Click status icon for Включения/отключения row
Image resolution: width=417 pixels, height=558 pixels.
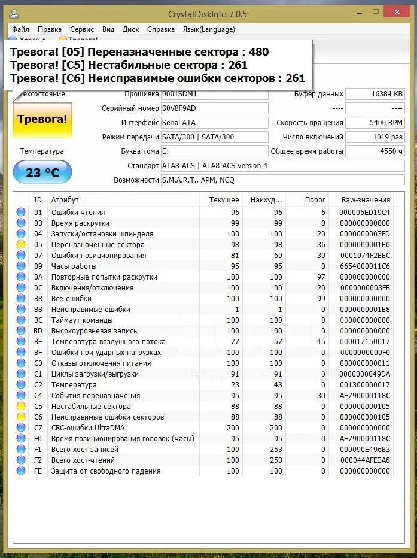point(21,287)
